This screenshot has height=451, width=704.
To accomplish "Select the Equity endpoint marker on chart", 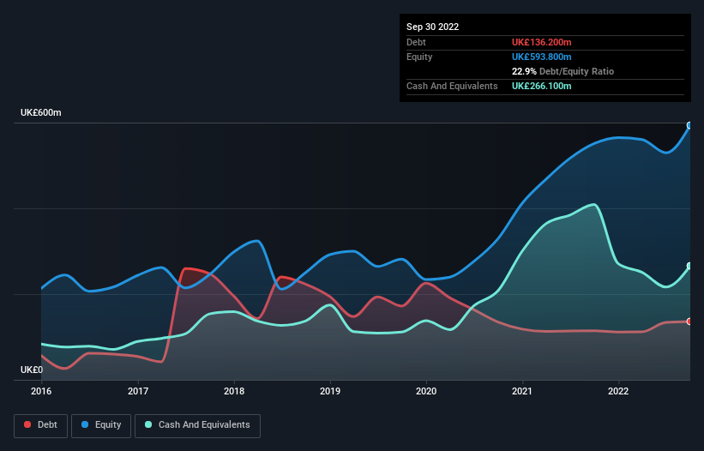I will tap(689, 125).
